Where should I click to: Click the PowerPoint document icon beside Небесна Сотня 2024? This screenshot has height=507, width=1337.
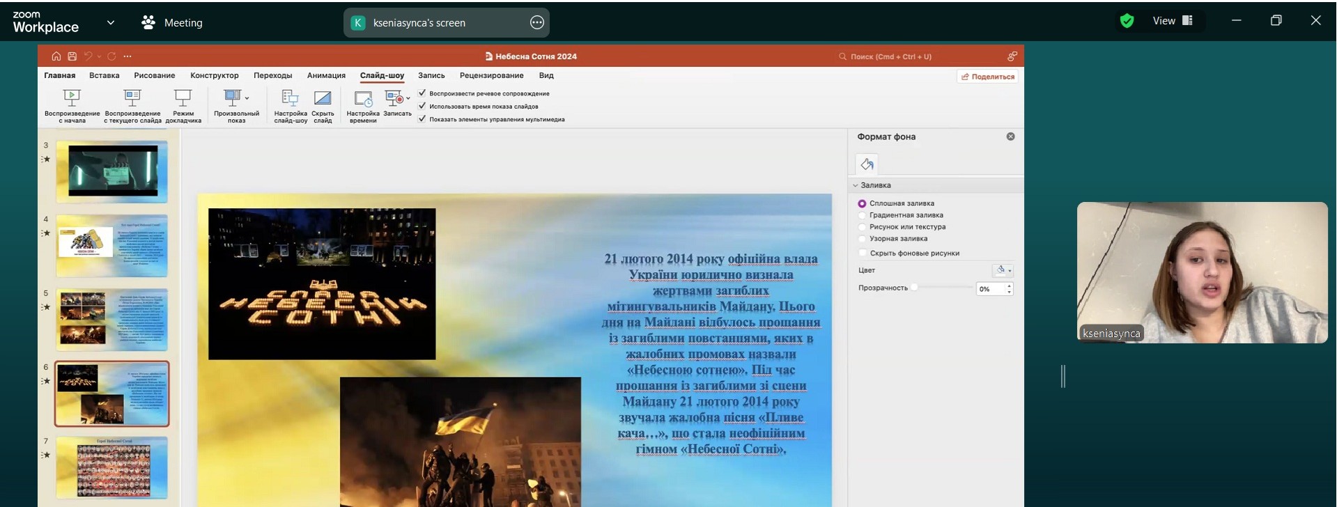click(x=488, y=56)
